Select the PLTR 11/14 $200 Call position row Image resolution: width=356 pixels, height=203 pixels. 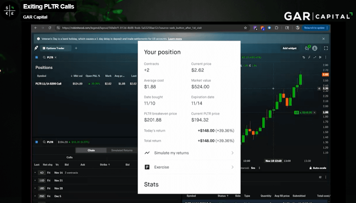click(86, 84)
